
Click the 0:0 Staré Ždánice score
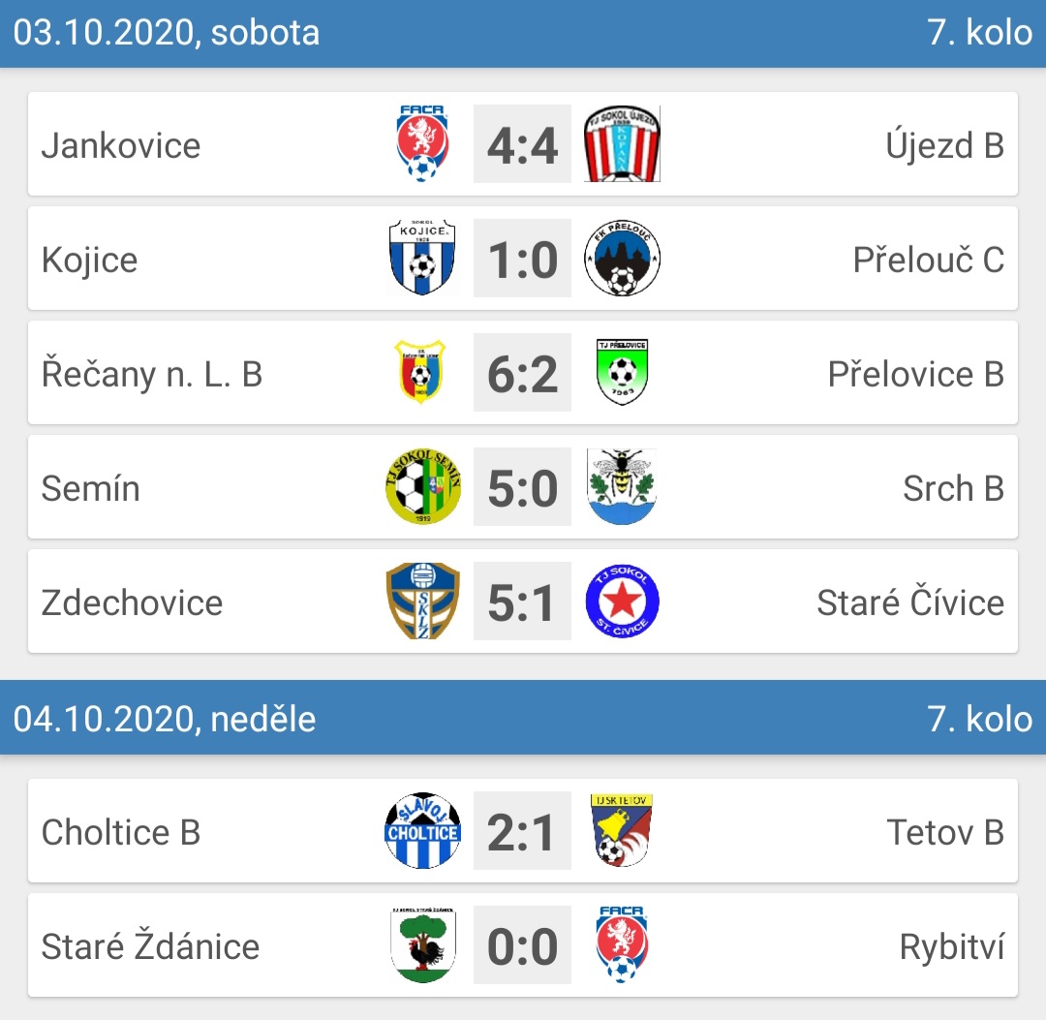(x=522, y=944)
